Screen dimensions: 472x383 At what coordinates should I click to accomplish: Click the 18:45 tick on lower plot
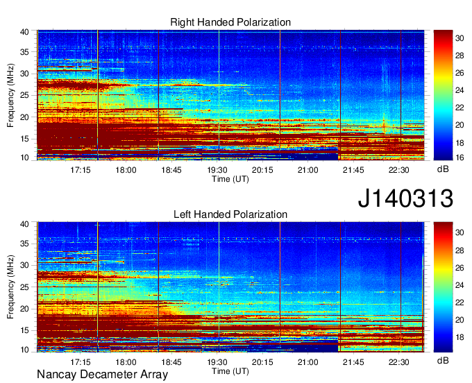171,362
